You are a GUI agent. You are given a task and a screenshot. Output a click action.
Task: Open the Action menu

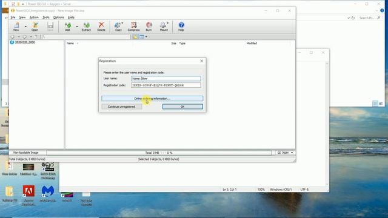pyautogui.click(x=34, y=18)
